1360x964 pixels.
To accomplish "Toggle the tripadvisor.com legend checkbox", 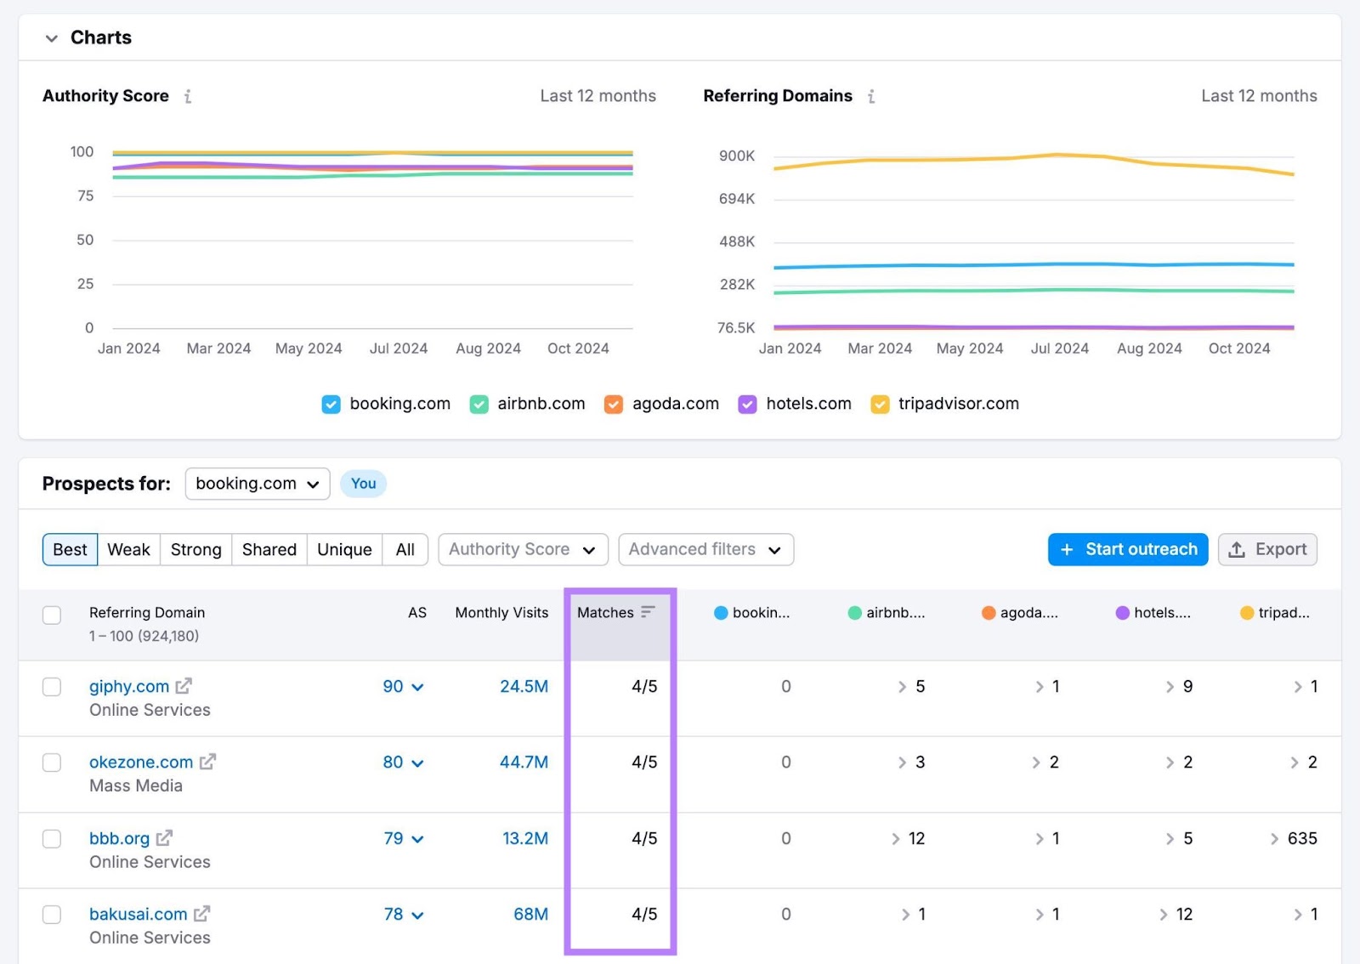I will point(880,405).
